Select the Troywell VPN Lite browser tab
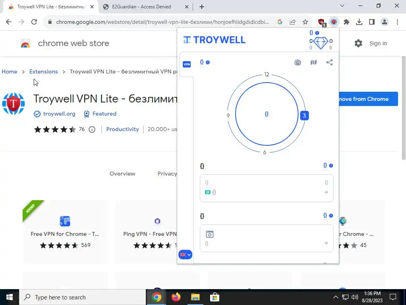This screenshot has height=305, width=406. [50, 7]
